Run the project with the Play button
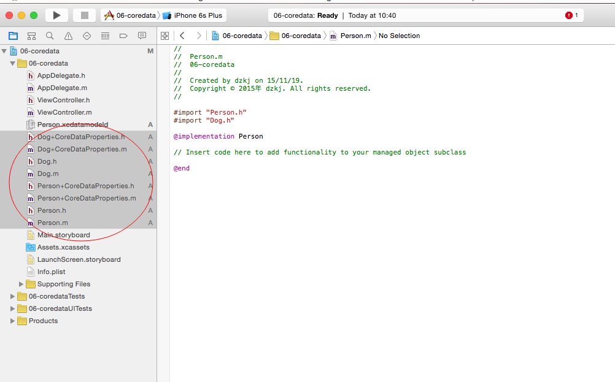The height and width of the screenshot is (382, 615). click(x=57, y=15)
